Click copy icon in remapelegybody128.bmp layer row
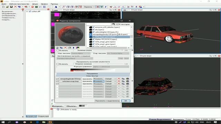Image resolution: width=221 pixels, height=124 pixels. (x=123, y=79)
